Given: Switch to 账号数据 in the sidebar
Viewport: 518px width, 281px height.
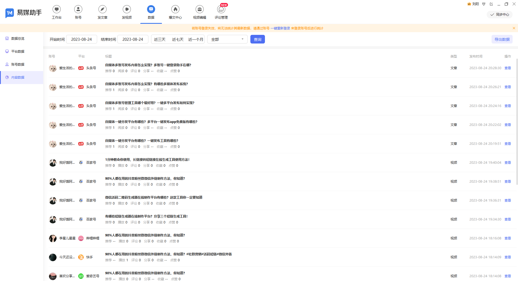Looking at the screenshot, I should coord(18,65).
